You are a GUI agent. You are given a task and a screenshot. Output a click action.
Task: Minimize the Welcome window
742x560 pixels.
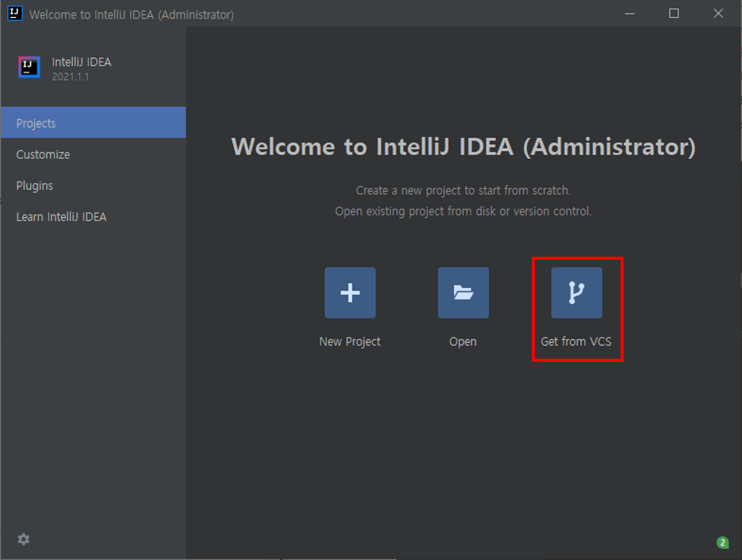630,13
